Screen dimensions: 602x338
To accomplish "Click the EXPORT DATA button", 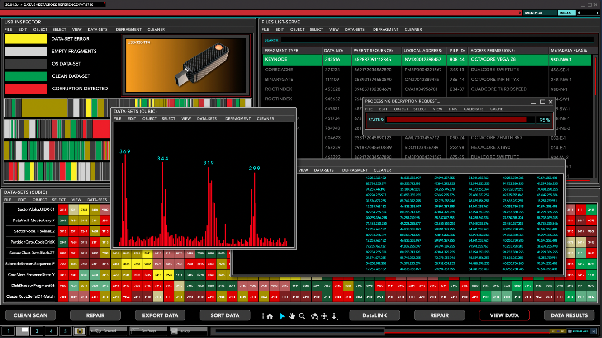I will tap(160, 315).
